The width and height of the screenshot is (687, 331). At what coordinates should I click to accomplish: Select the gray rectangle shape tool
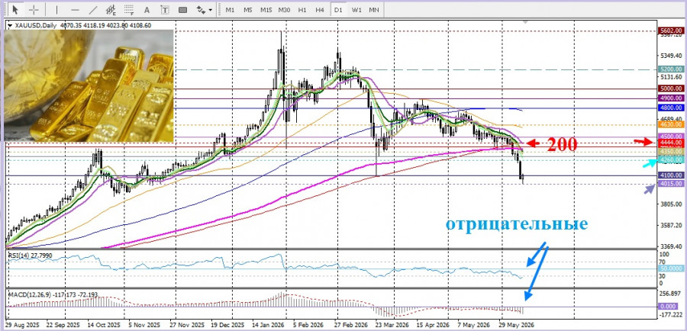click(x=182, y=9)
